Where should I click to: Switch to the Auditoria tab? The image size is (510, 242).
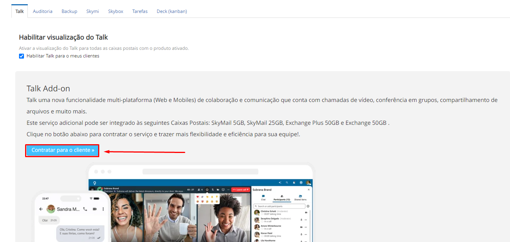pyautogui.click(x=43, y=11)
